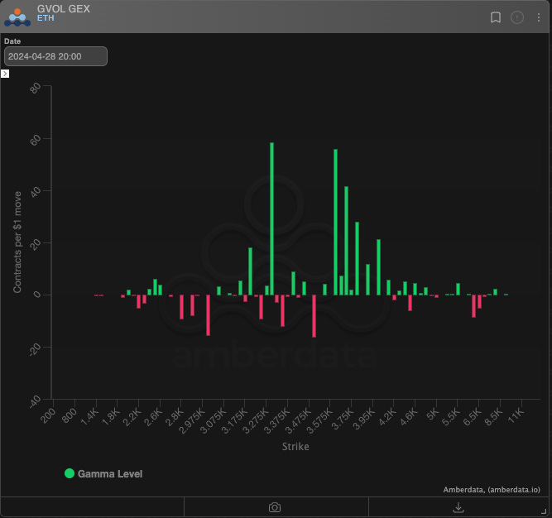Expand the side panel chevron arrow
The height and width of the screenshot is (518, 552).
5,74
